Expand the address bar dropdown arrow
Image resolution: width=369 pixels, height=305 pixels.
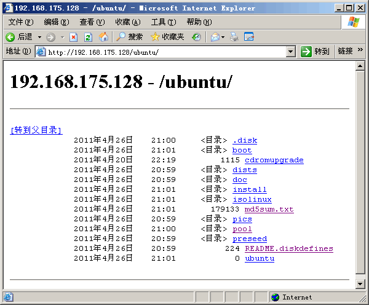coord(291,52)
